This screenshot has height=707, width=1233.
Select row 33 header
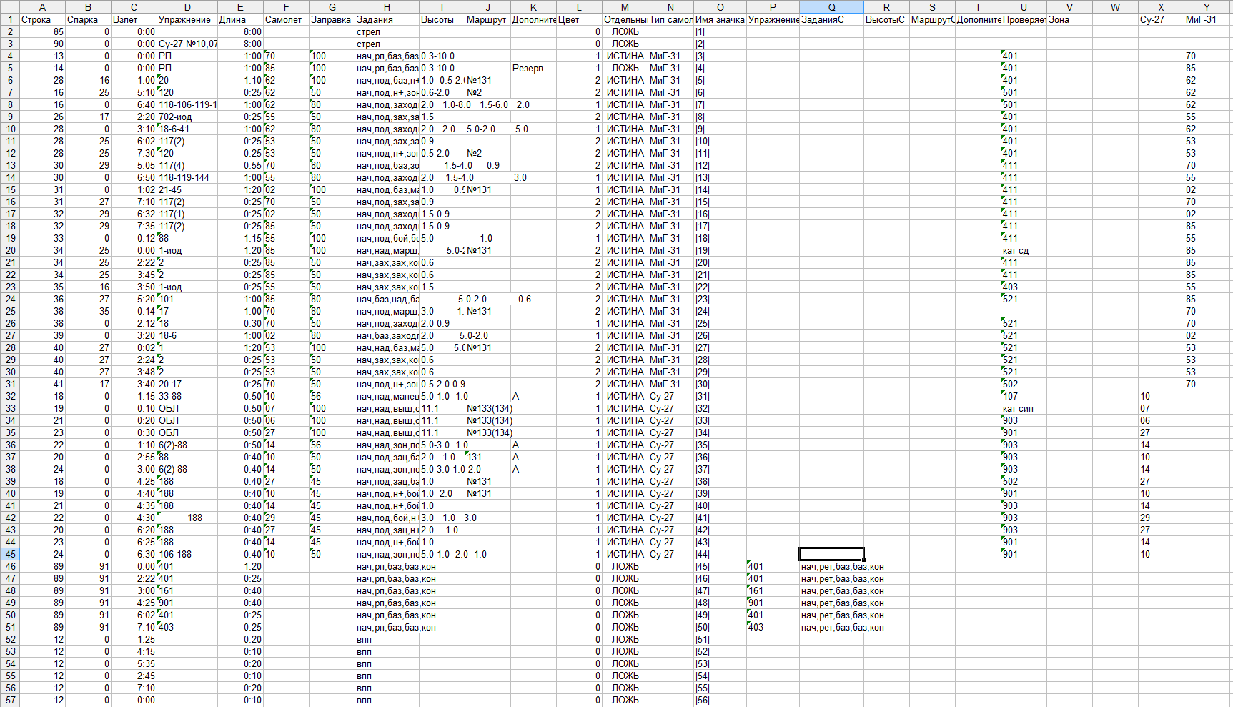(10, 408)
